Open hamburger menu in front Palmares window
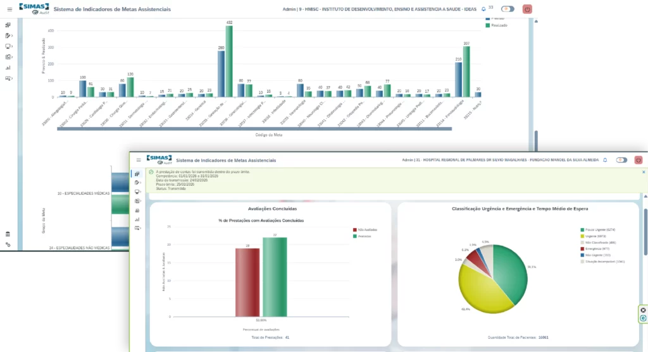Image resolution: width=648 pixels, height=352 pixels. point(139,161)
